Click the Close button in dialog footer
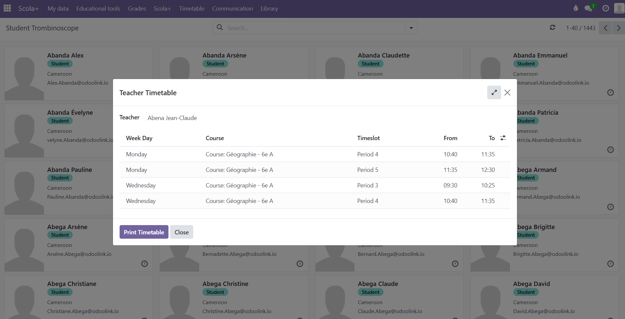Viewport: 625px width, 319px height. coord(182,232)
